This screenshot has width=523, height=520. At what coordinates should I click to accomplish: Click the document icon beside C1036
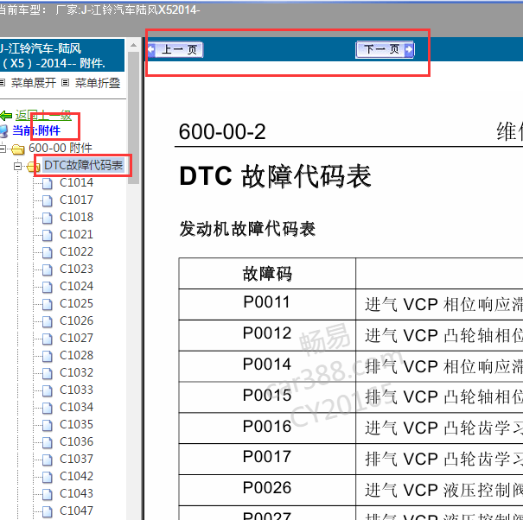point(47,443)
